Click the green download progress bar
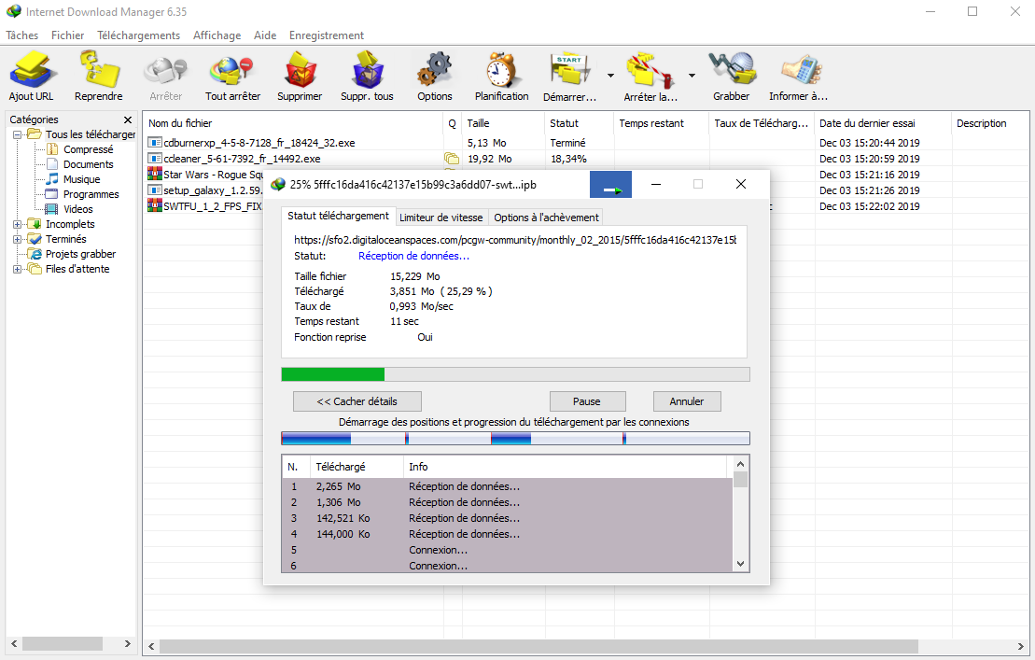Viewport: 1035px width, 660px height. [515, 374]
